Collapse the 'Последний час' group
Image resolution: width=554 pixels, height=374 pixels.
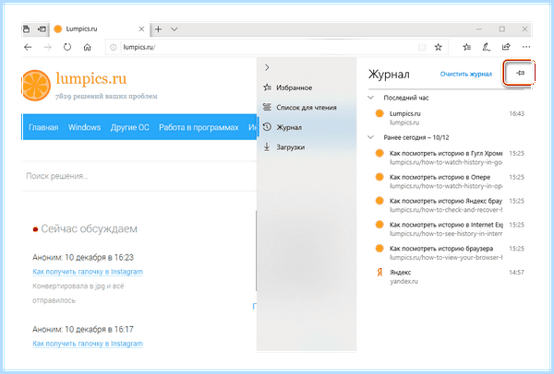(x=370, y=98)
